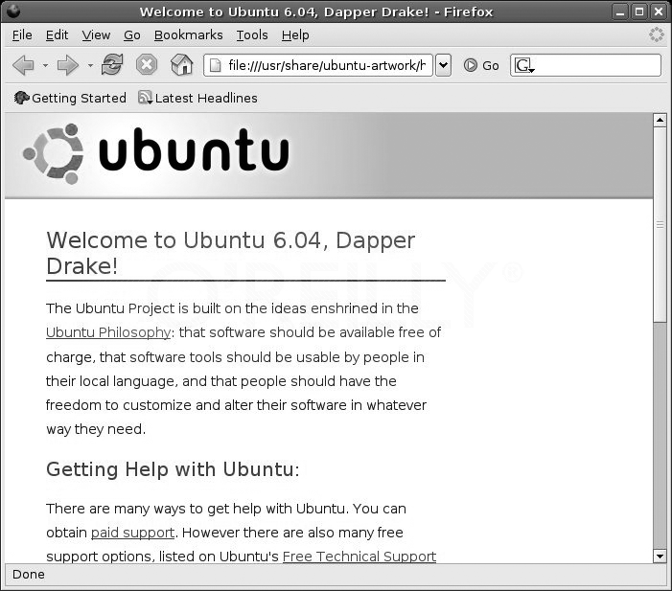This screenshot has width=672, height=591.
Task: Open the Tools menu
Action: (252, 35)
